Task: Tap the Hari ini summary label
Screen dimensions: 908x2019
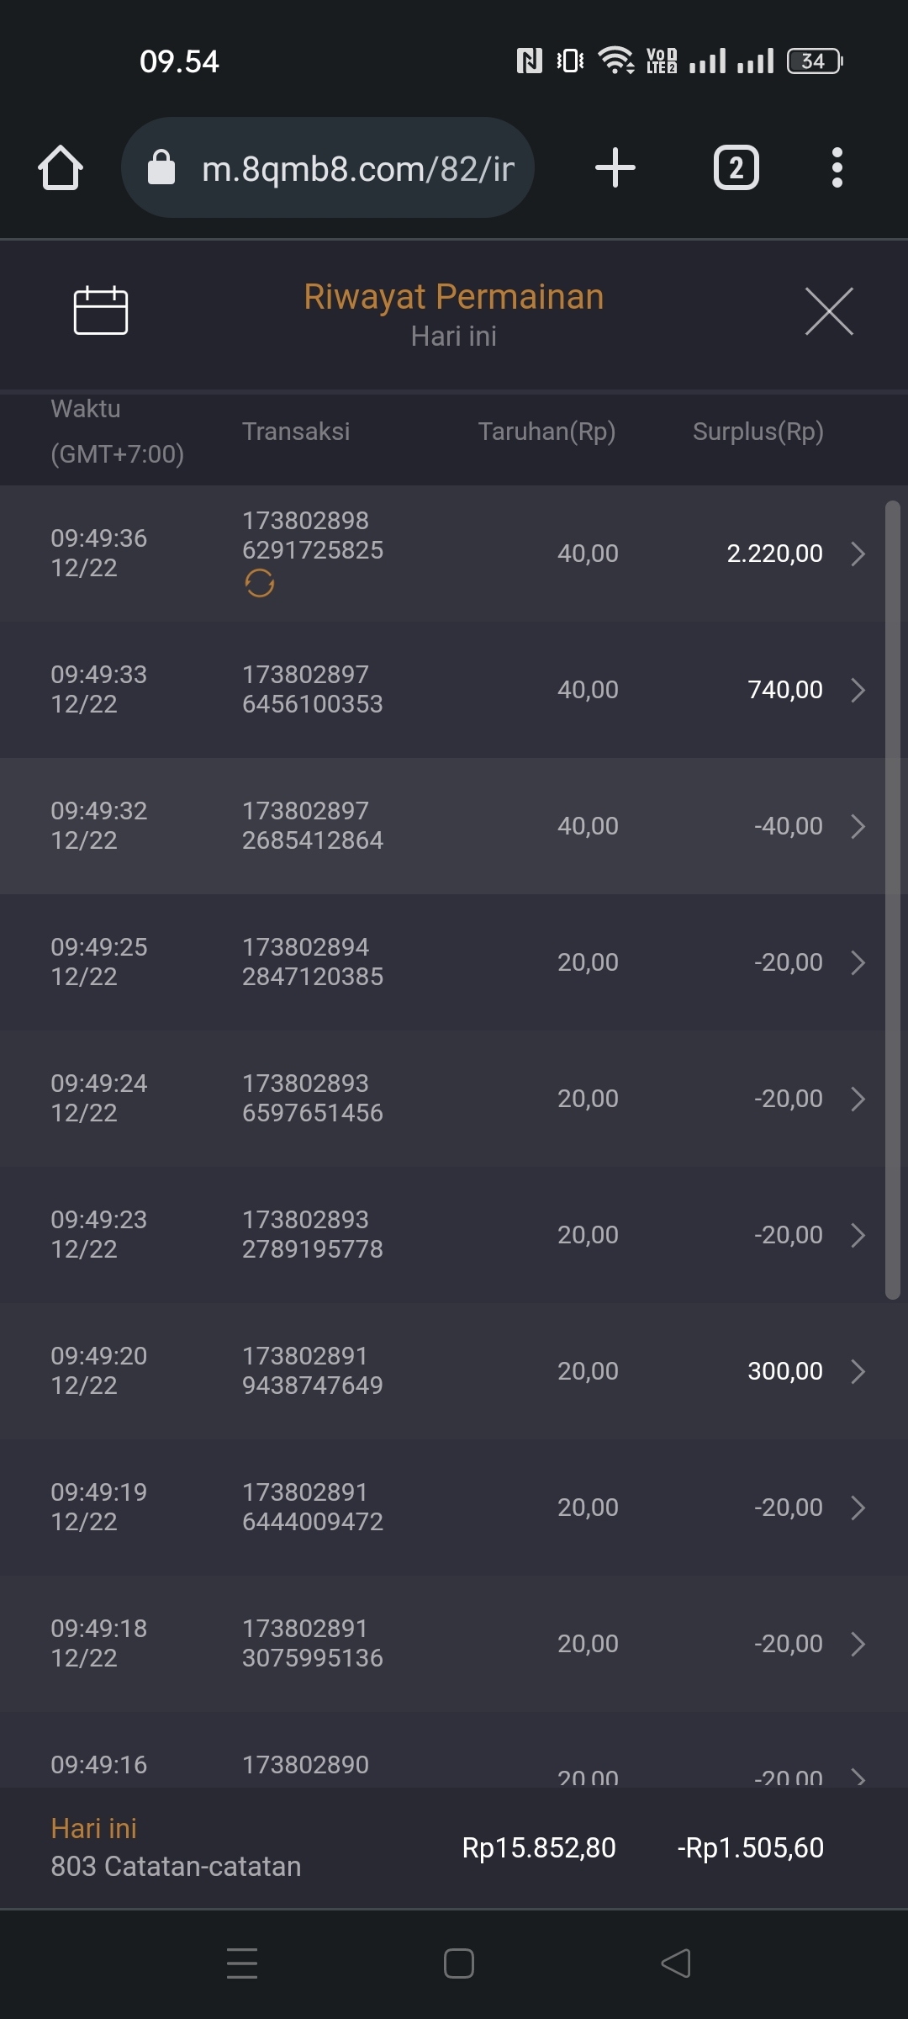Action: coord(94,1828)
